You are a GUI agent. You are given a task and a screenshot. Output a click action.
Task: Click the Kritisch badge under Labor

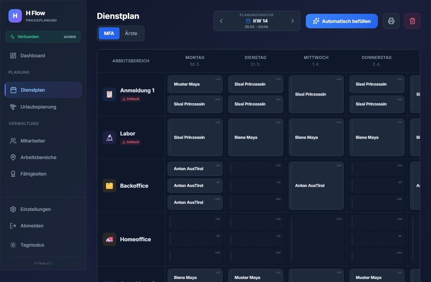(131, 142)
